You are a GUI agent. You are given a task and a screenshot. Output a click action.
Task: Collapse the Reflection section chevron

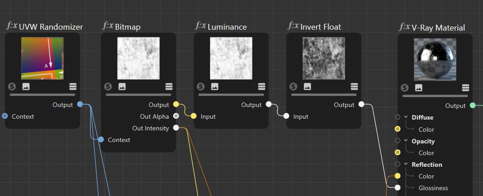click(406, 164)
